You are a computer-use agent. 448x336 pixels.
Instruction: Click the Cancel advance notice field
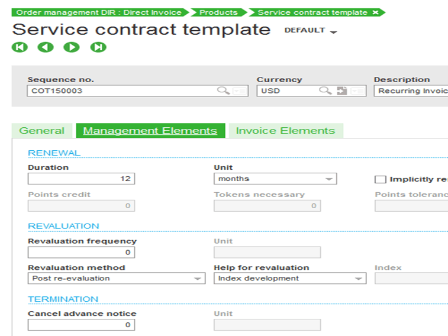pos(81,325)
